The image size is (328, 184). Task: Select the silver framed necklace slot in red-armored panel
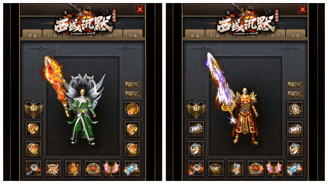coord(295,109)
